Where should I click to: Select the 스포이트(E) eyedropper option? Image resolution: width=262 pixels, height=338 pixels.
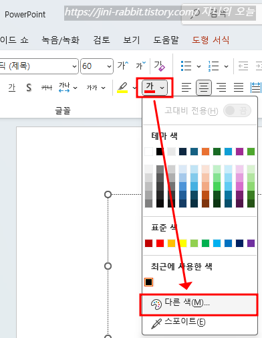coord(199,323)
